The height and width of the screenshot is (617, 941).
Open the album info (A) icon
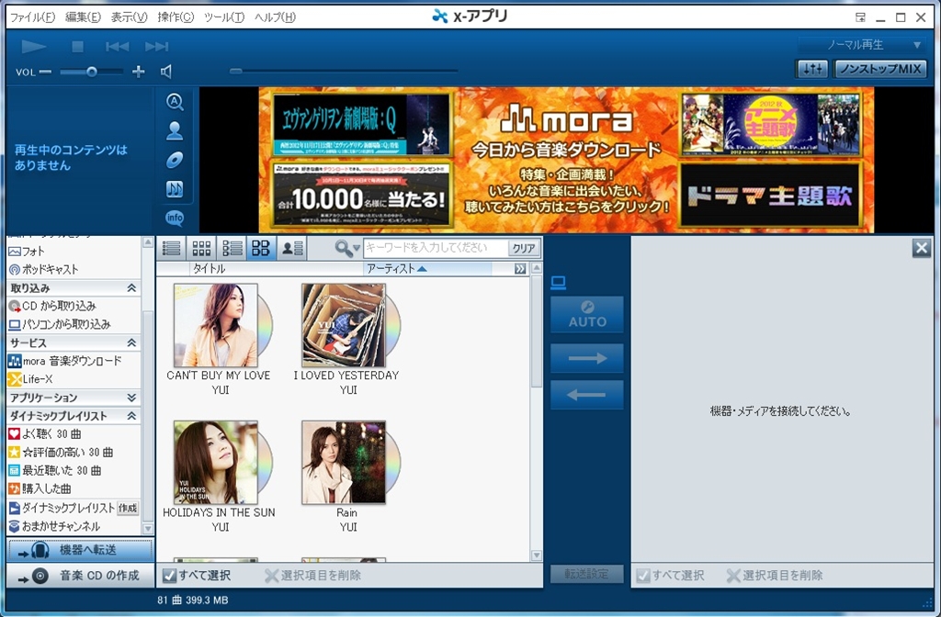click(x=175, y=102)
